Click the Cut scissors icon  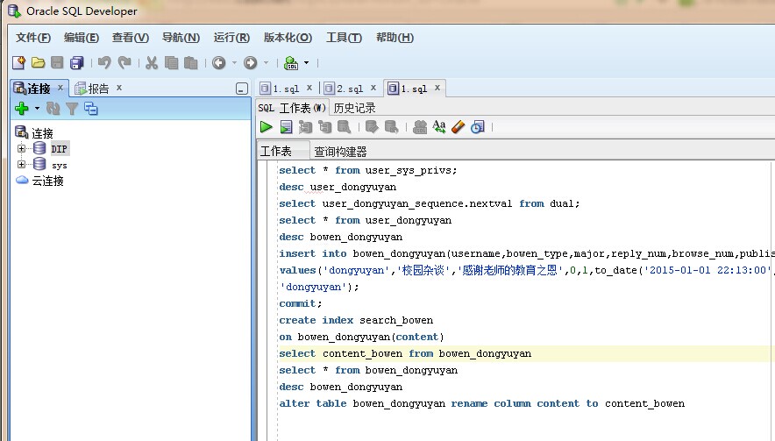click(152, 63)
